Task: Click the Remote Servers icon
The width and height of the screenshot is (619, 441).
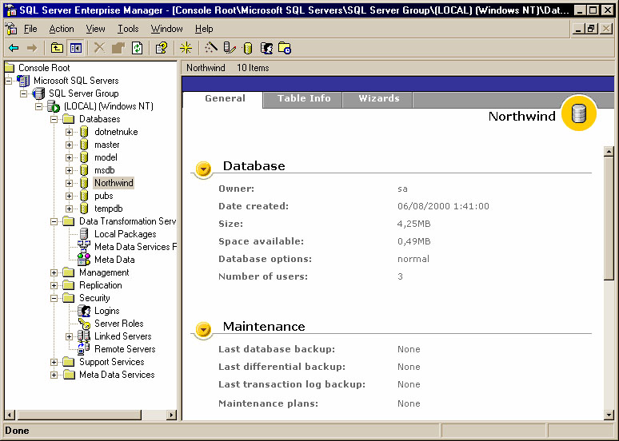Action: pyautogui.click(x=84, y=348)
